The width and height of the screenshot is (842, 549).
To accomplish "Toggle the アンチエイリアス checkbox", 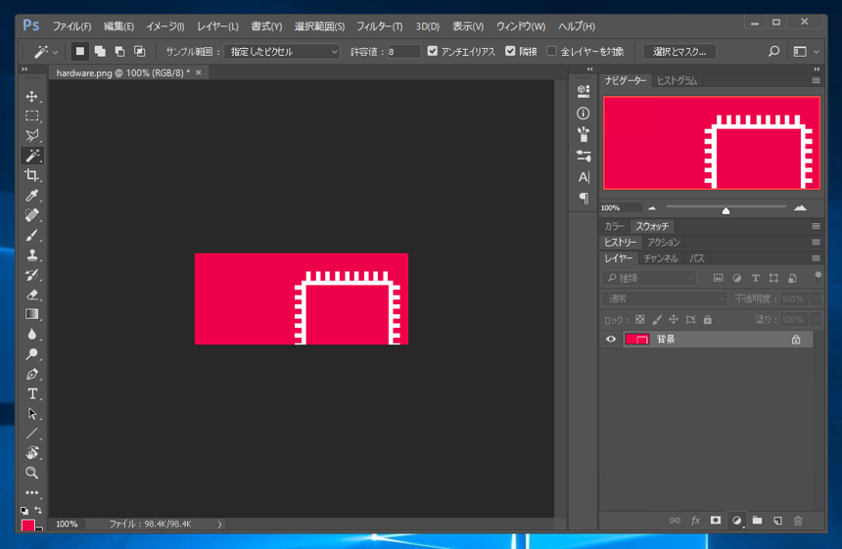I will point(433,51).
